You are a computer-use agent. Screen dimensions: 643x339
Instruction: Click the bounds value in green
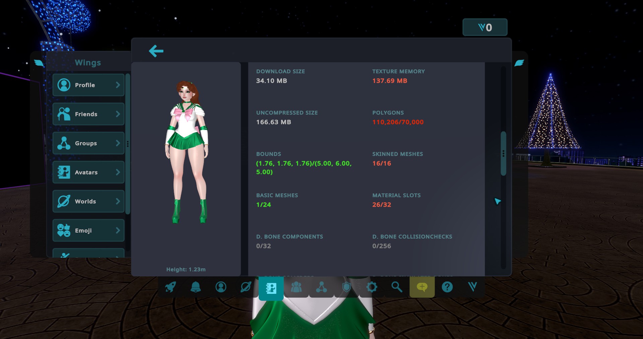click(304, 168)
